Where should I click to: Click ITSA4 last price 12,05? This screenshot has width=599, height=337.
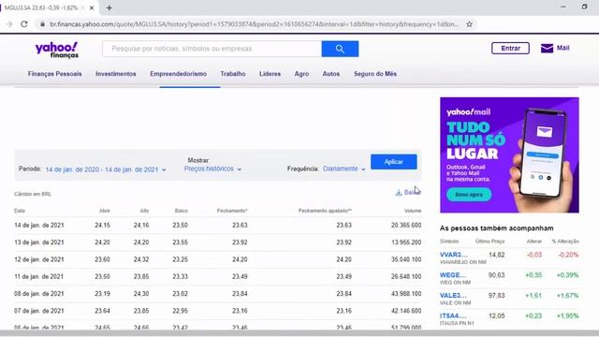tap(496, 315)
